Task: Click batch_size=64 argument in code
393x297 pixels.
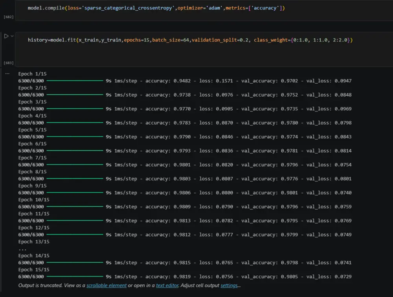Action: 171,40
